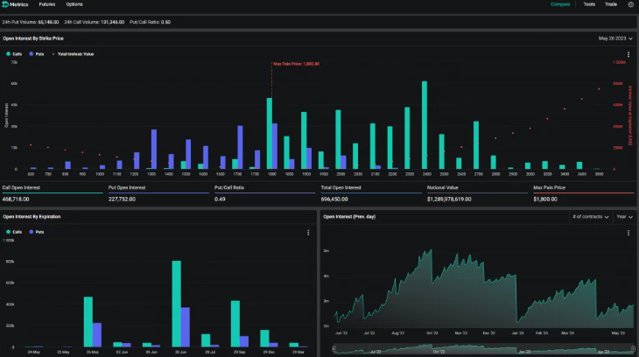
Task: Click the Compare link
Action: [x=560, y=4]
